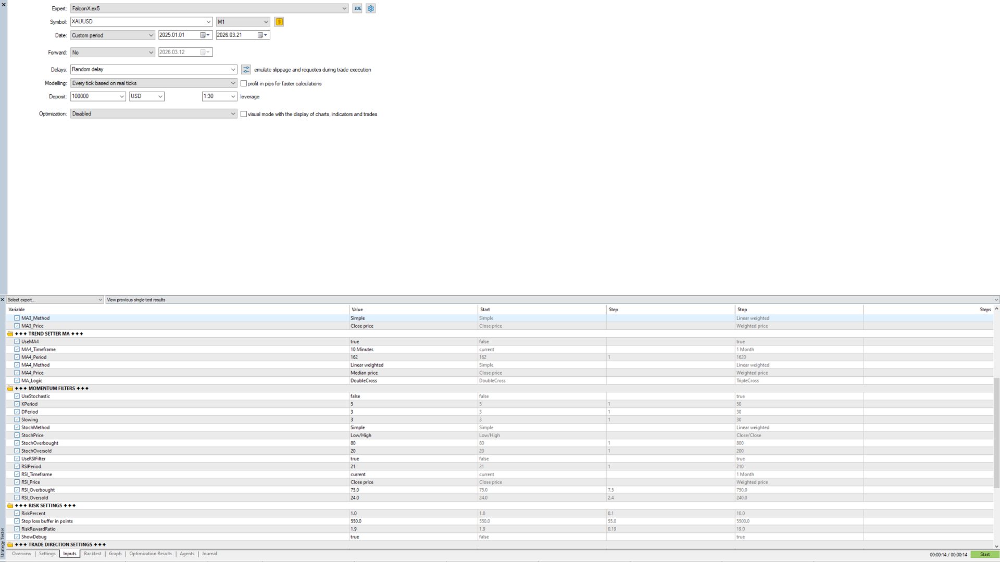Screen dimensions: 1000x562
Task: Open expert properties gear icon
Action: tap(371, 8)
